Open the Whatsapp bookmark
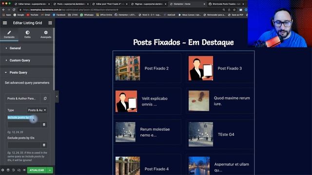This screenshot has height=175, width=312. coord(87,15)
